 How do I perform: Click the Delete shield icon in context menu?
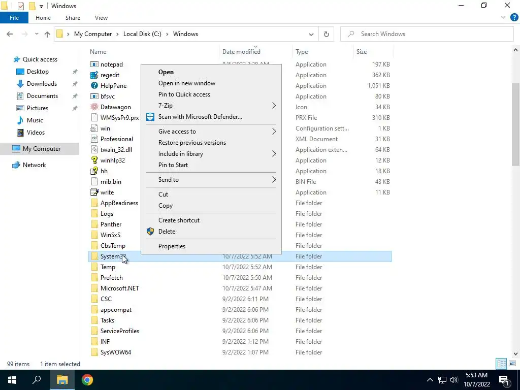coord(150,232)
